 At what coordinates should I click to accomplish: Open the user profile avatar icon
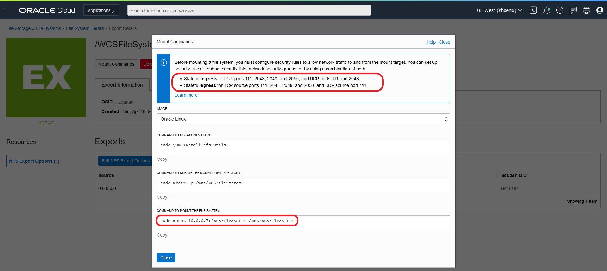click(x=600, y=10)
